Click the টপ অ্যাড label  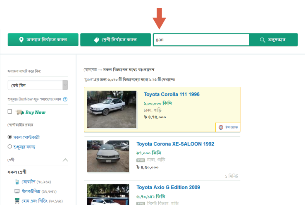(231, 127)
